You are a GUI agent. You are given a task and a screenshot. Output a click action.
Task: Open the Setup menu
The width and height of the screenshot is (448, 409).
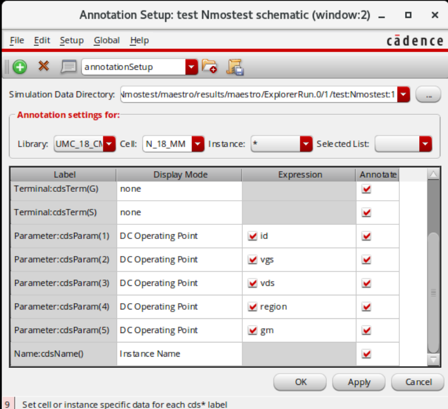click(x=72, y=41)
